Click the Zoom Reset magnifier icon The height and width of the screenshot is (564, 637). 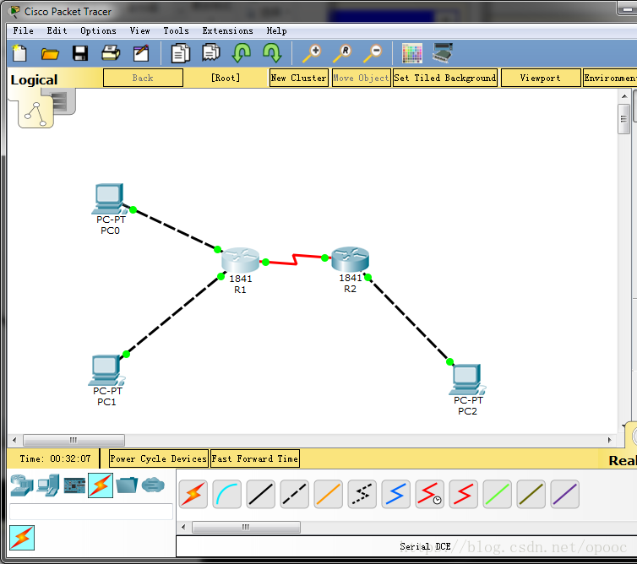(342, 53)
